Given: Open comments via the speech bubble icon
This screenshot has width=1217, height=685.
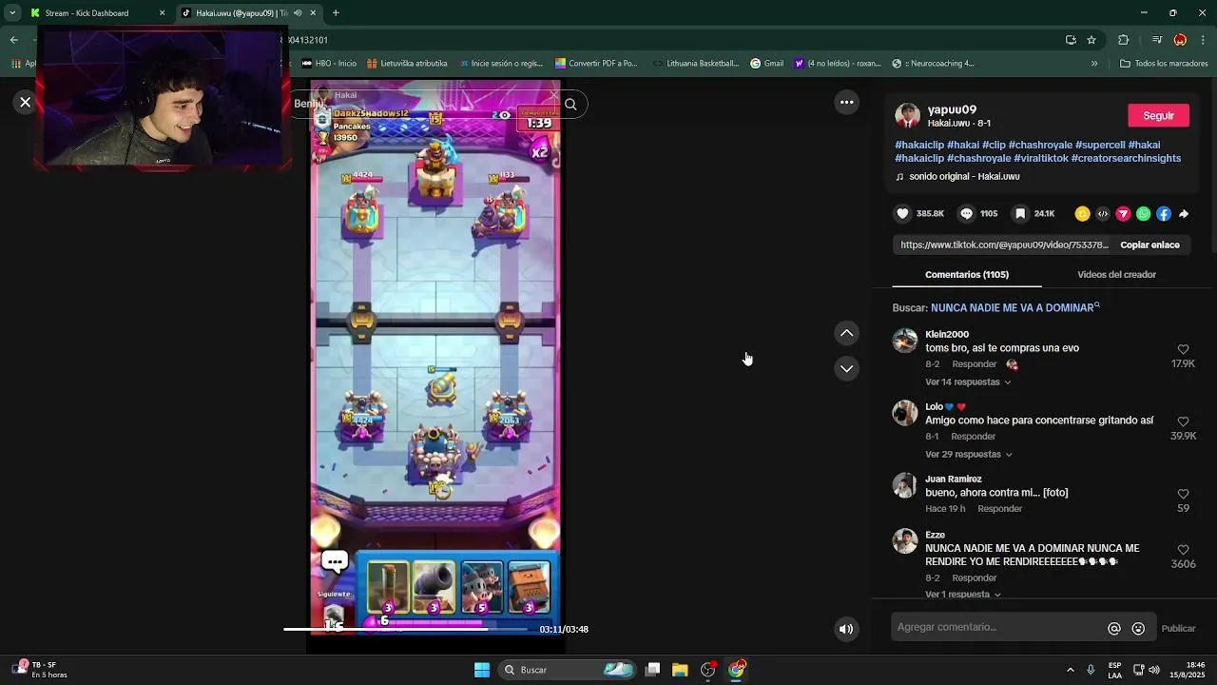Looking at the screenshot, I should coord(967,214).
